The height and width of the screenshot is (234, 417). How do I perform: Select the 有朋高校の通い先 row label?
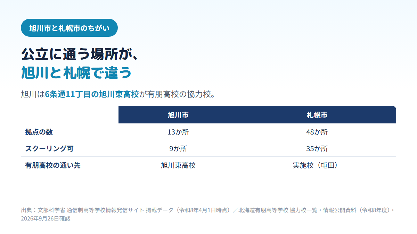[53, 165]
